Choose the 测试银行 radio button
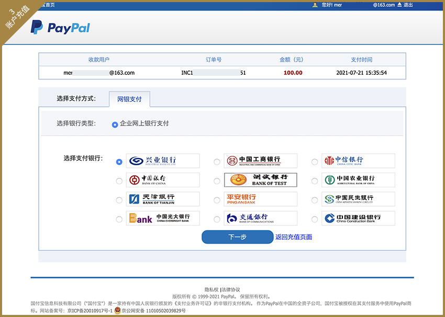 (217, 181)
